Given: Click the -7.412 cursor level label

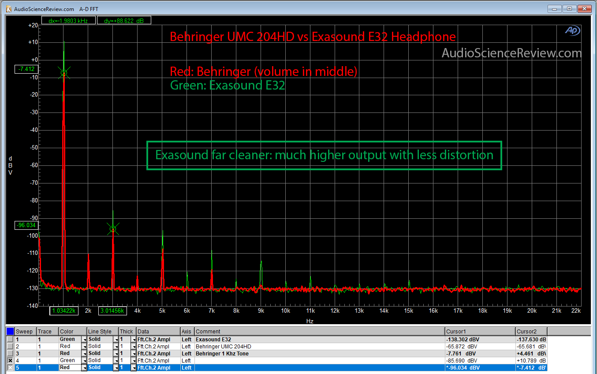Looking at the screenshot, I should click(x=27, y=69).
